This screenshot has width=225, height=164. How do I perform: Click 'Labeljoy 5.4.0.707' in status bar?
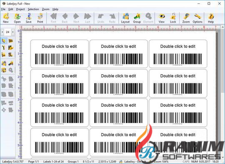13,161
